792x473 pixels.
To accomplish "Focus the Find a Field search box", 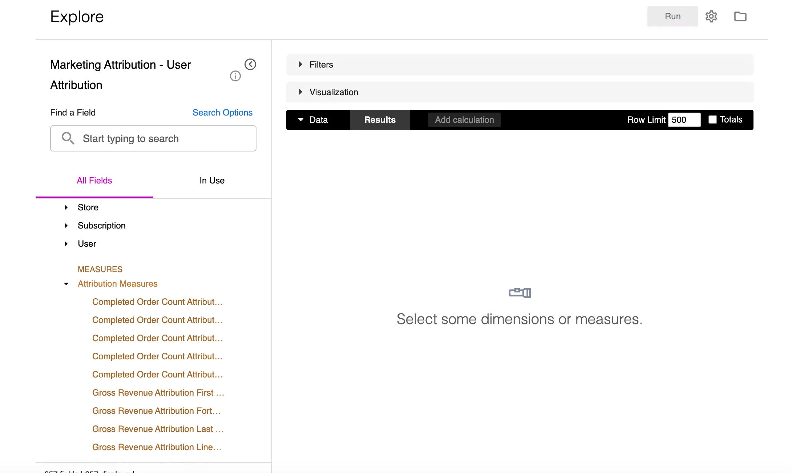I will [x=153, y=138].
